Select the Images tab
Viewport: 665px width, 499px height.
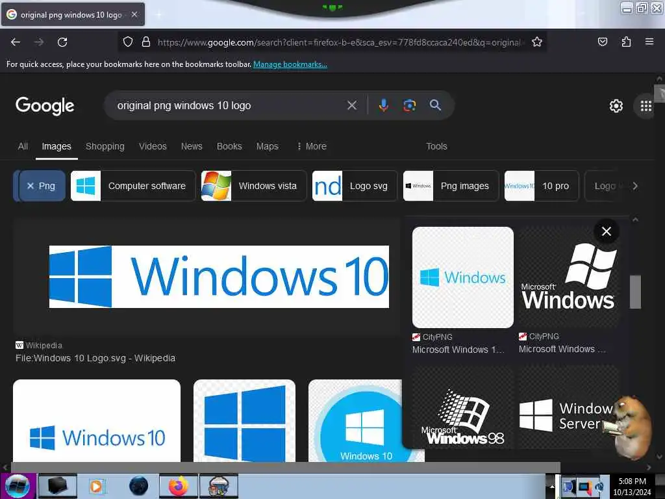(x=56, y=146)
